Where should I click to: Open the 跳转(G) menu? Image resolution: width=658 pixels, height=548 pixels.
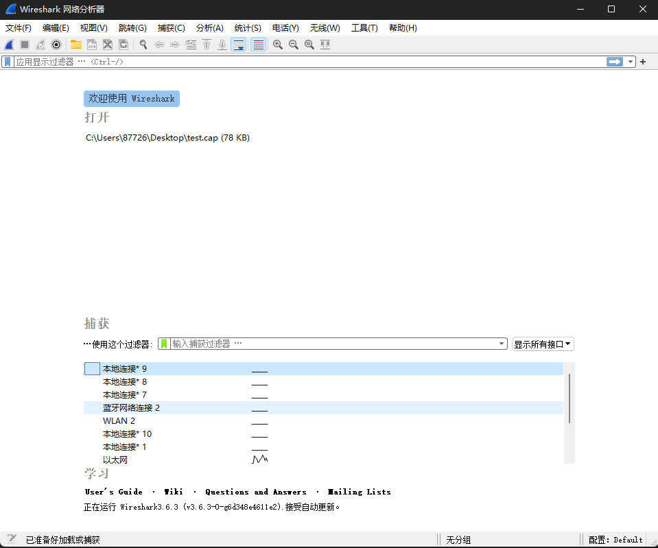click(132, 28)
